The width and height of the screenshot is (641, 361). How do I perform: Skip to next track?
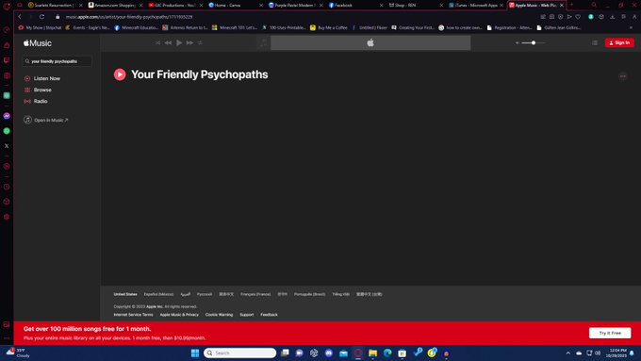189,43
